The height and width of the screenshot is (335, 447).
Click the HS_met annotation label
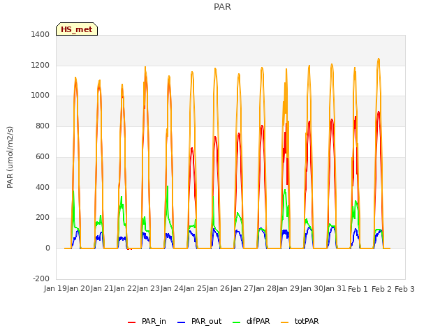coord(77,29)
